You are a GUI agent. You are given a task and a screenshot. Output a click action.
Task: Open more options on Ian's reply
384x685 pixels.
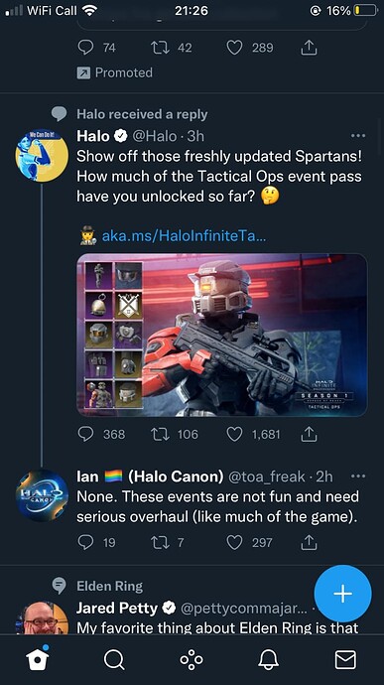tap(358, 476)
